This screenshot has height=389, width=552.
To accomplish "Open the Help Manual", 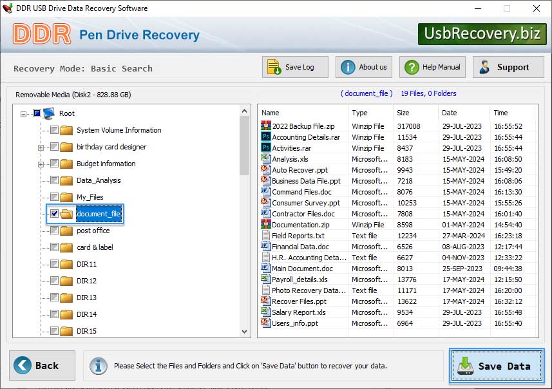I will coord(432,67).
